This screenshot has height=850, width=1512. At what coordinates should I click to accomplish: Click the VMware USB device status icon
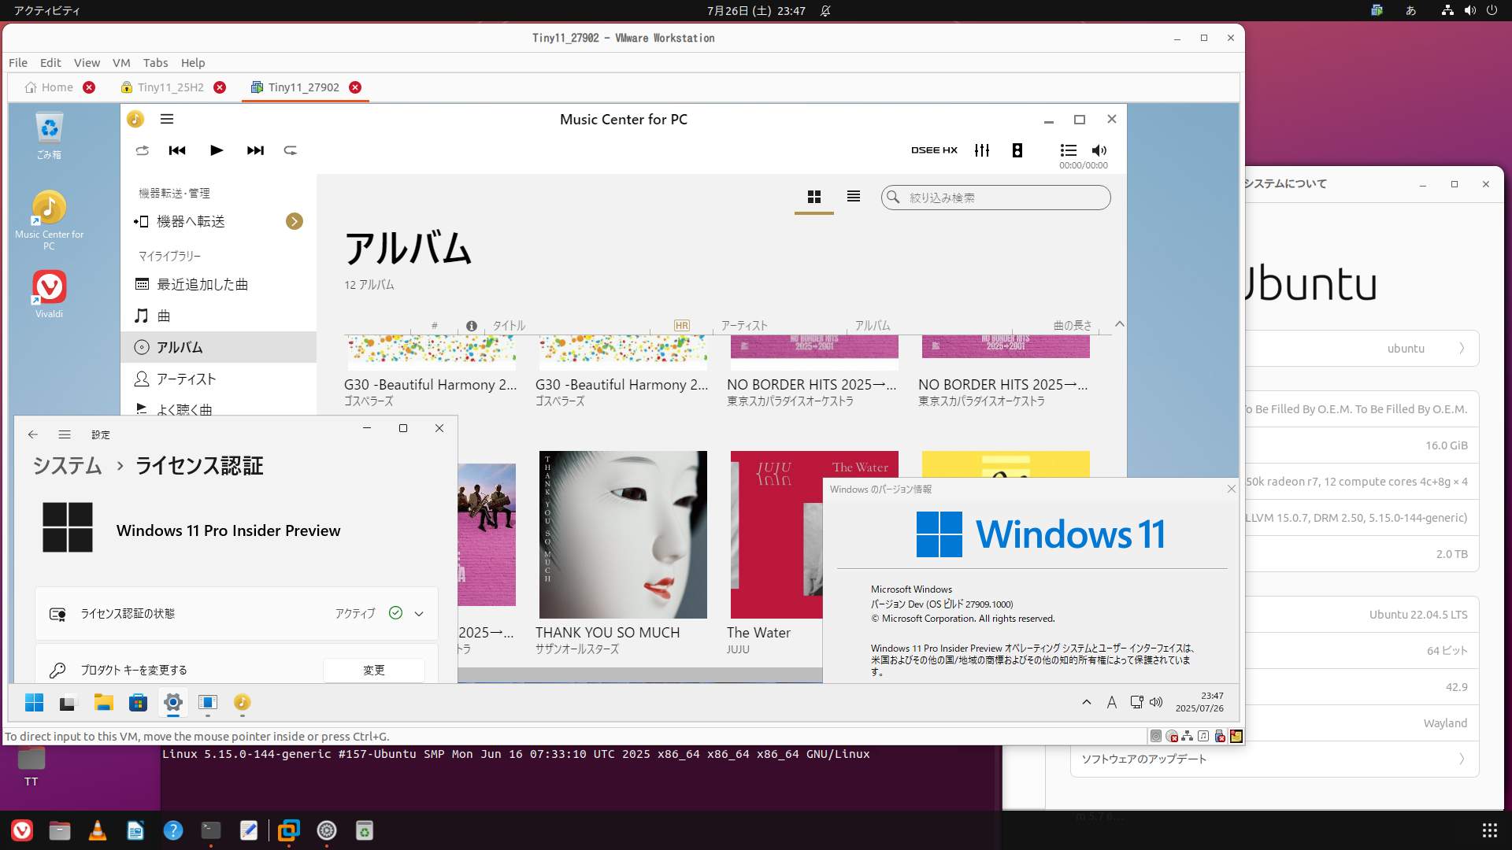(x=1220, y=737)
